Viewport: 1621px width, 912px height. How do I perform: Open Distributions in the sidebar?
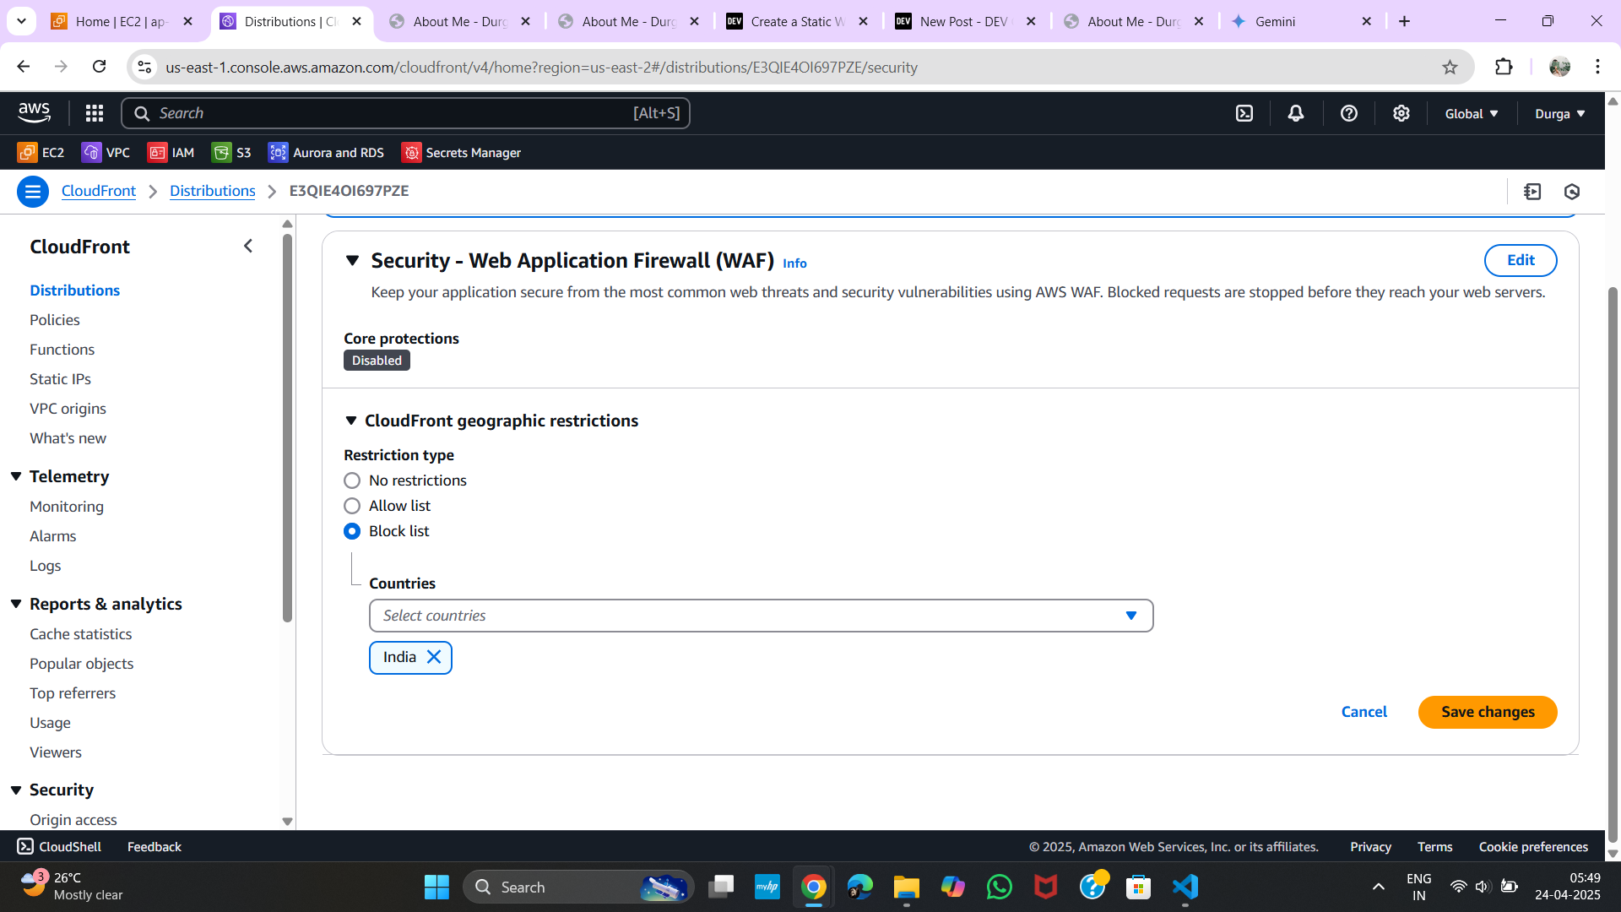(75, 290)
